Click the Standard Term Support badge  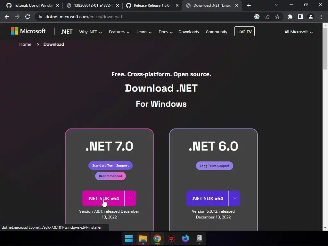pos(111,166)
